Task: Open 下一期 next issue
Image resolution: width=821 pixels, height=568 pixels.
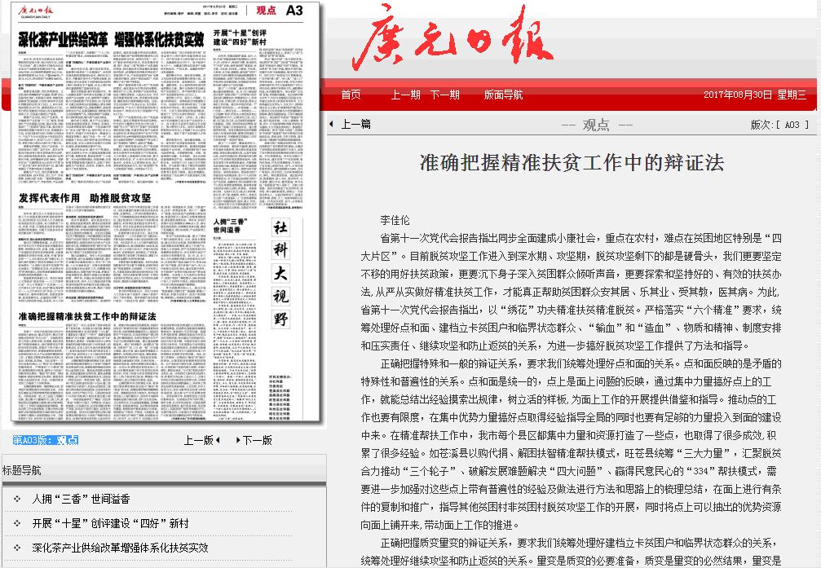Action: coord(445,95)
